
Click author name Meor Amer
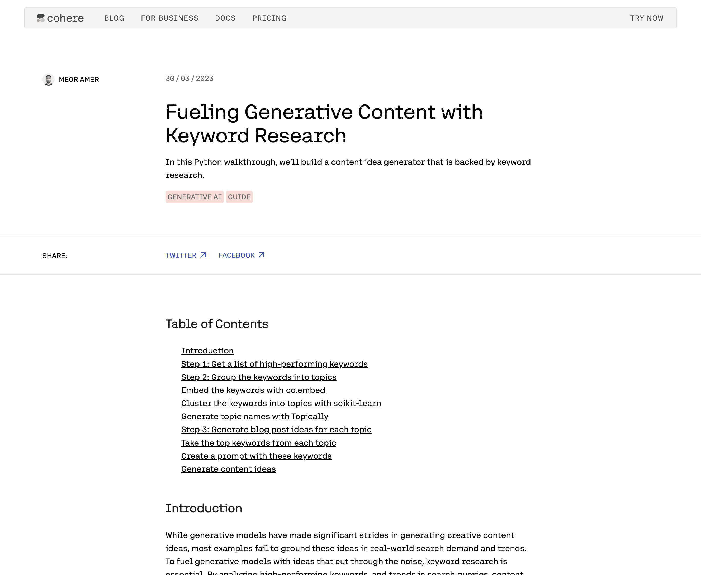point(79,80)
